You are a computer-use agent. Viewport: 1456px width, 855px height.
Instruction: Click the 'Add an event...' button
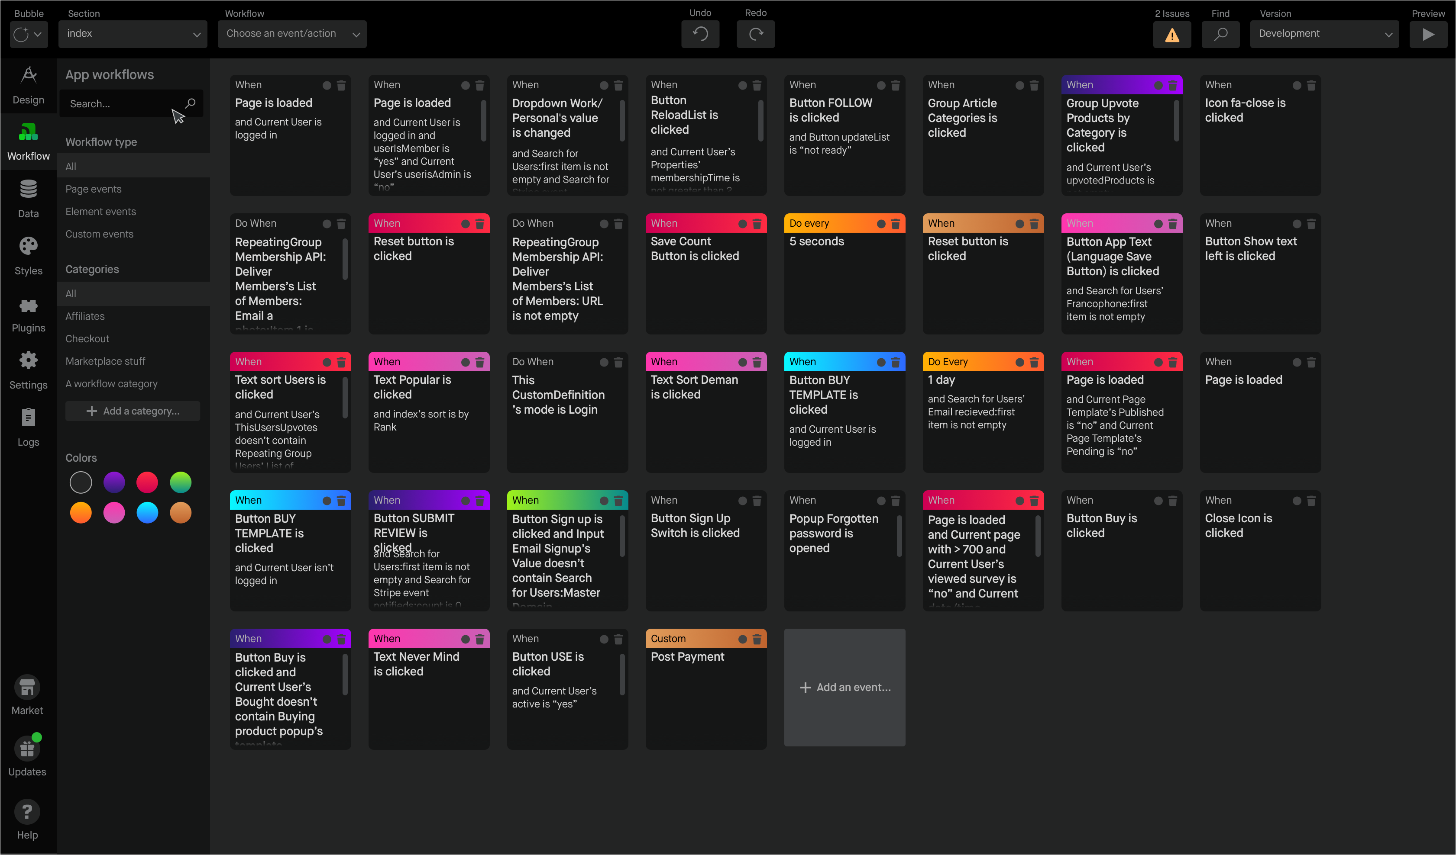point(844,687)
